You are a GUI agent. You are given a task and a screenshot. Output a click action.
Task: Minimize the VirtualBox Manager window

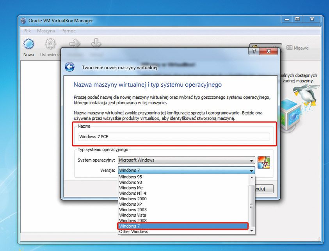(287, 19)
